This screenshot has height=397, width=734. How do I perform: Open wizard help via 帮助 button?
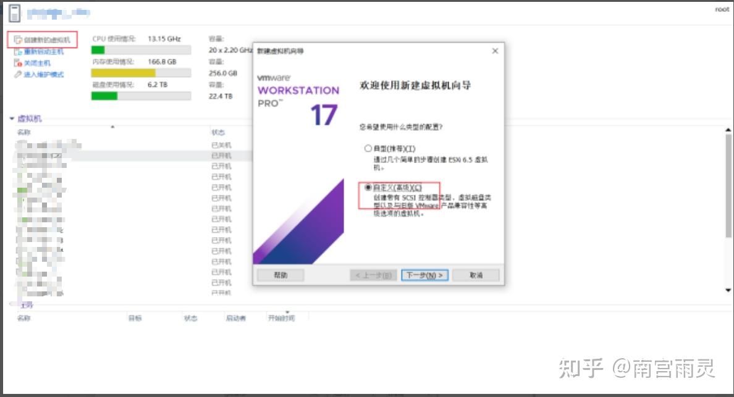tap(281, 275)
